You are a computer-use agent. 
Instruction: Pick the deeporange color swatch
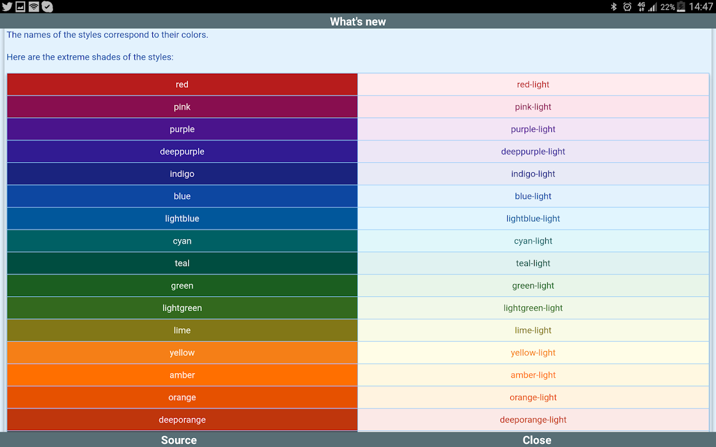pyautogui.click(x=182, y=420)
